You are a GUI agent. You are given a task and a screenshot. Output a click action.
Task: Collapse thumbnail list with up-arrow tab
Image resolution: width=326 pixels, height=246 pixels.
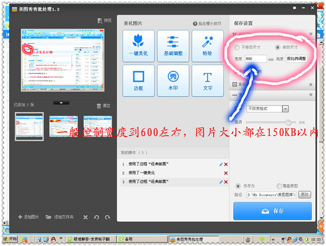click(61, 102)
